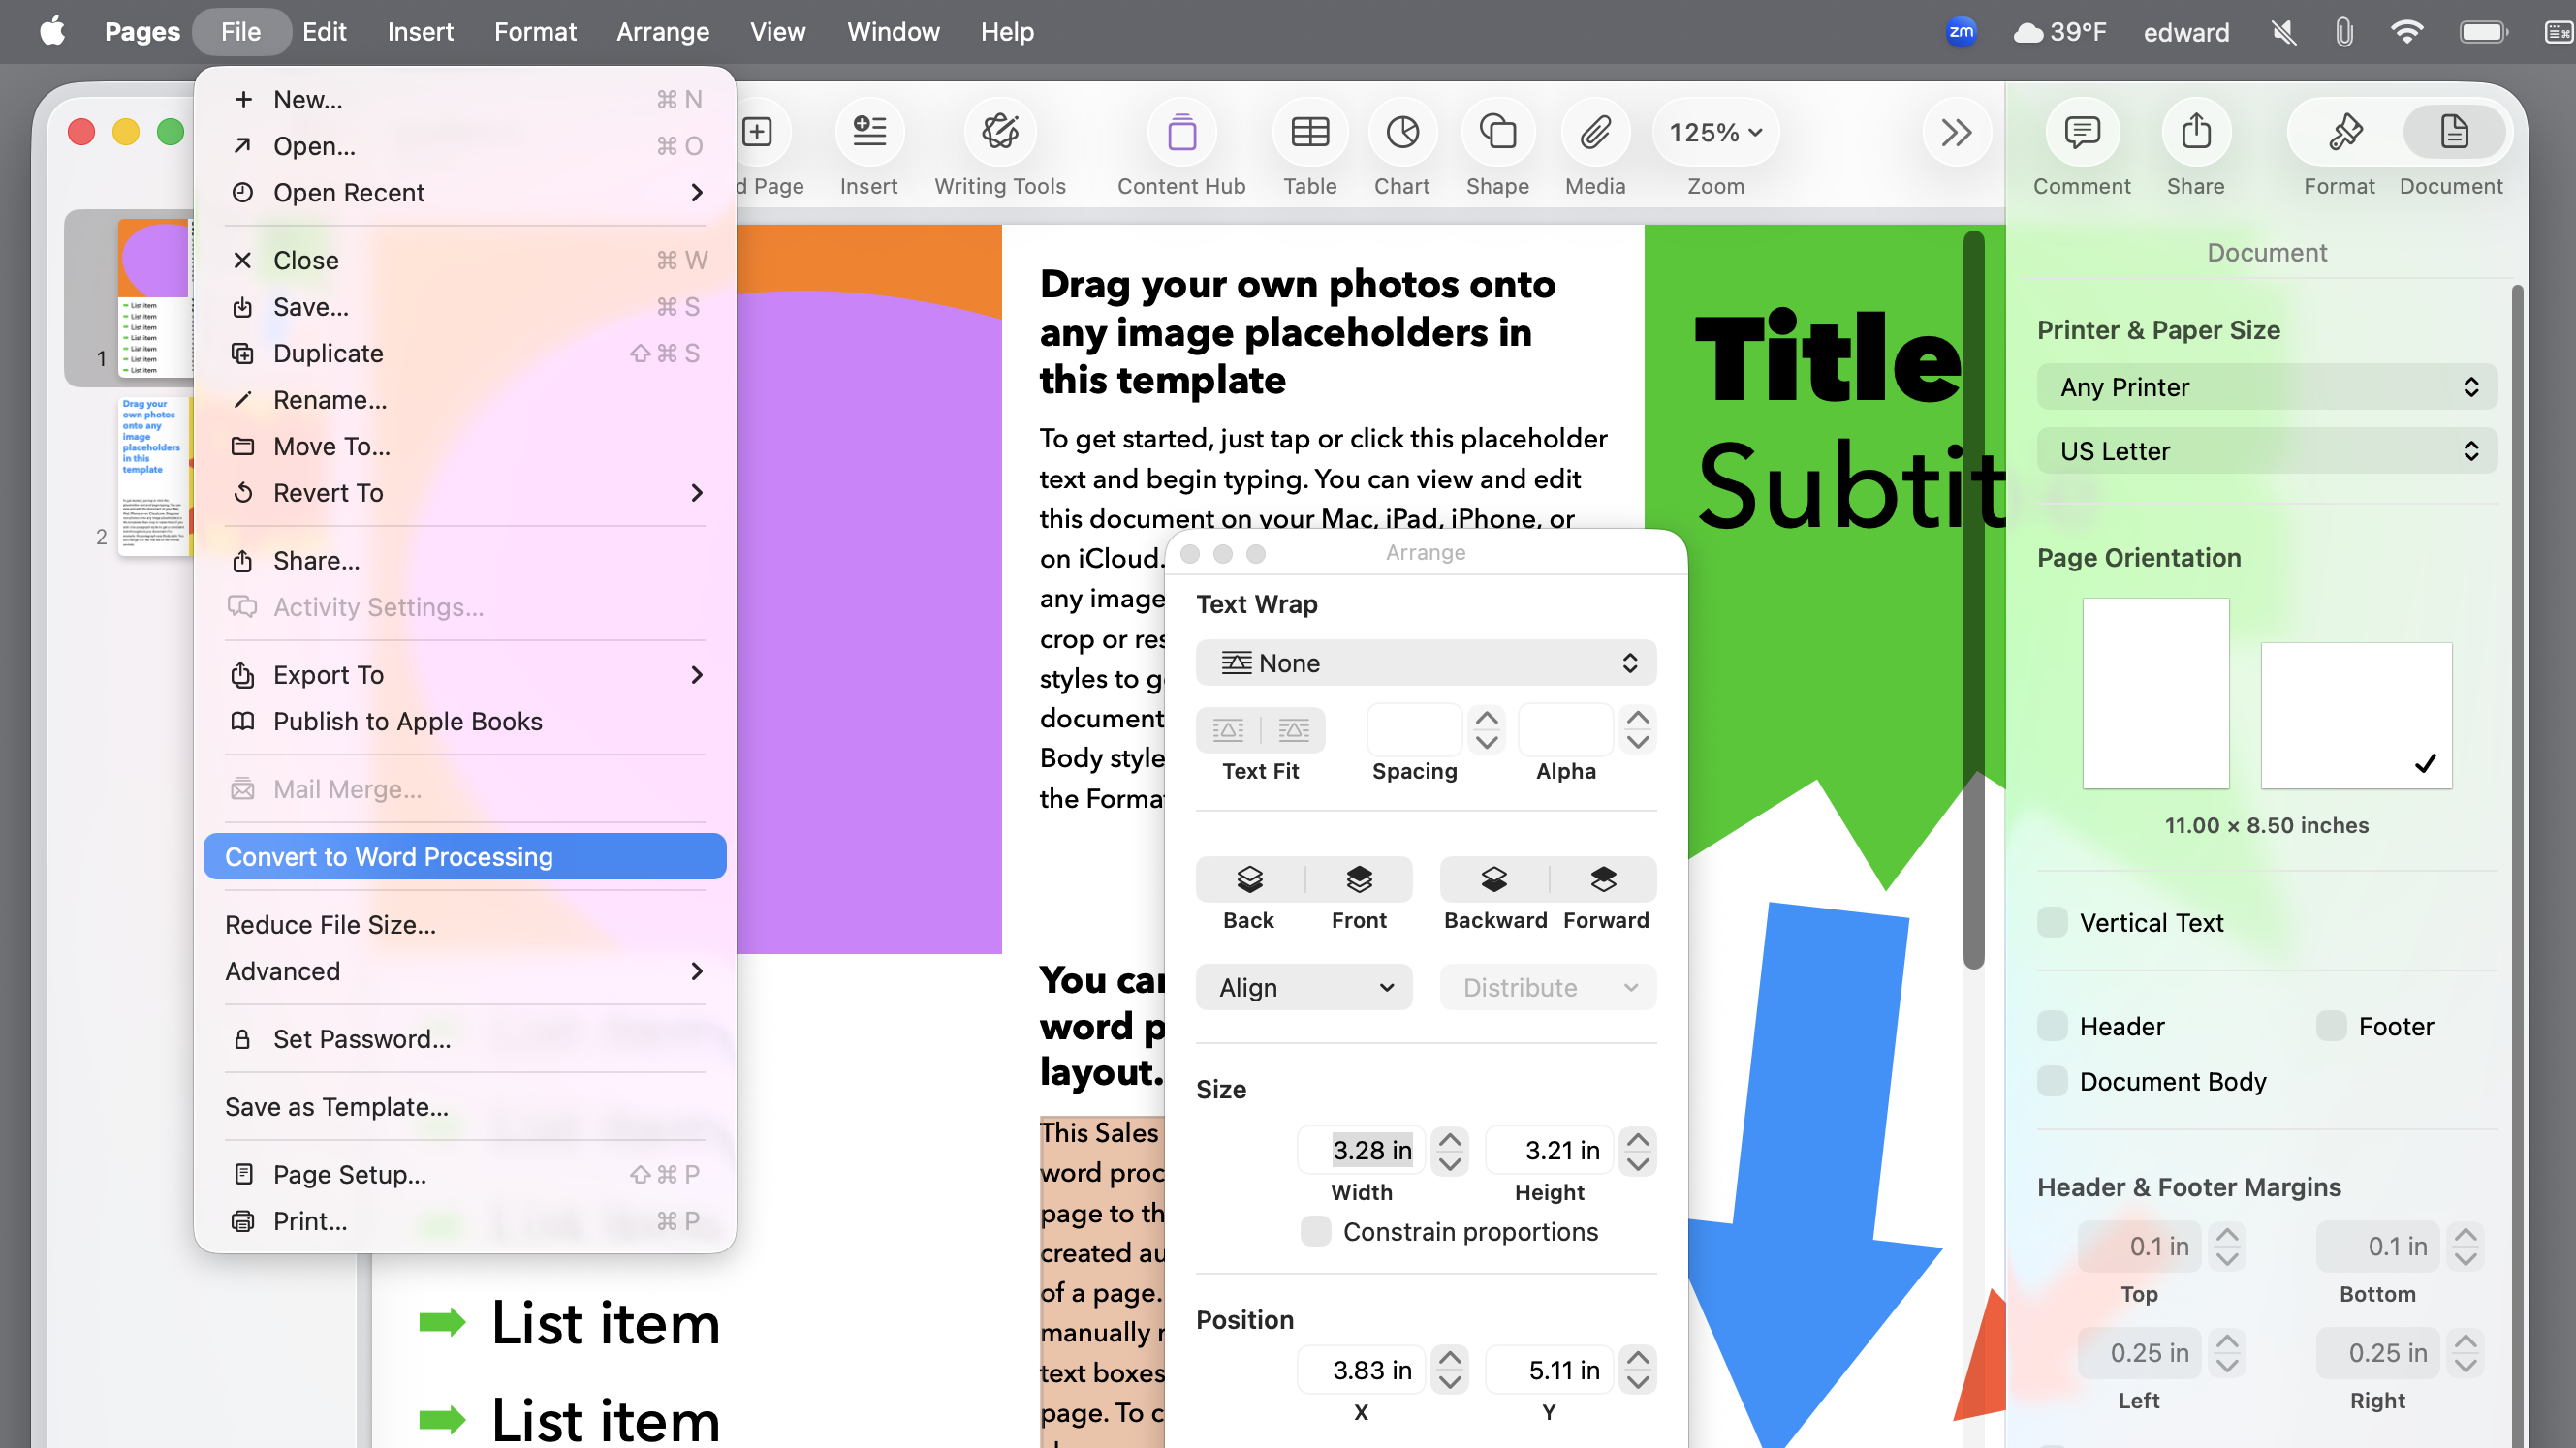Open the Arrange menu in menu bar
The image size is (2576, 1448).
[662, 31]
